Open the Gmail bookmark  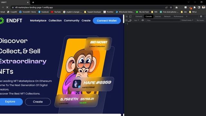tap(2, 12)
